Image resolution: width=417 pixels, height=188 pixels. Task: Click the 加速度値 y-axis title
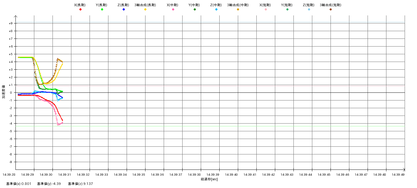click(4, 92)
